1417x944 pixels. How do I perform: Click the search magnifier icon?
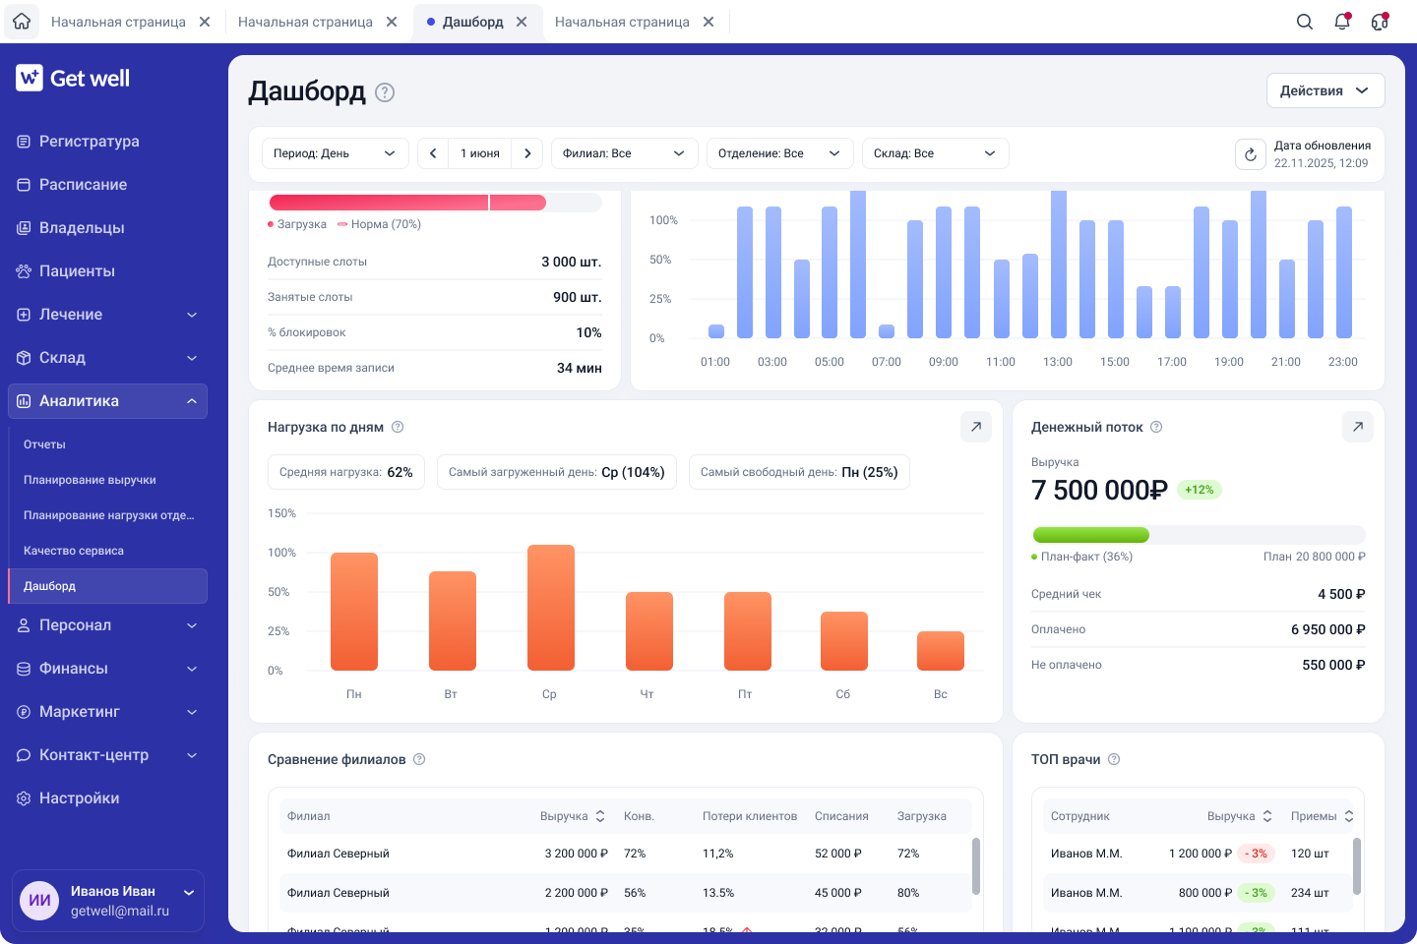point(1305,22)
